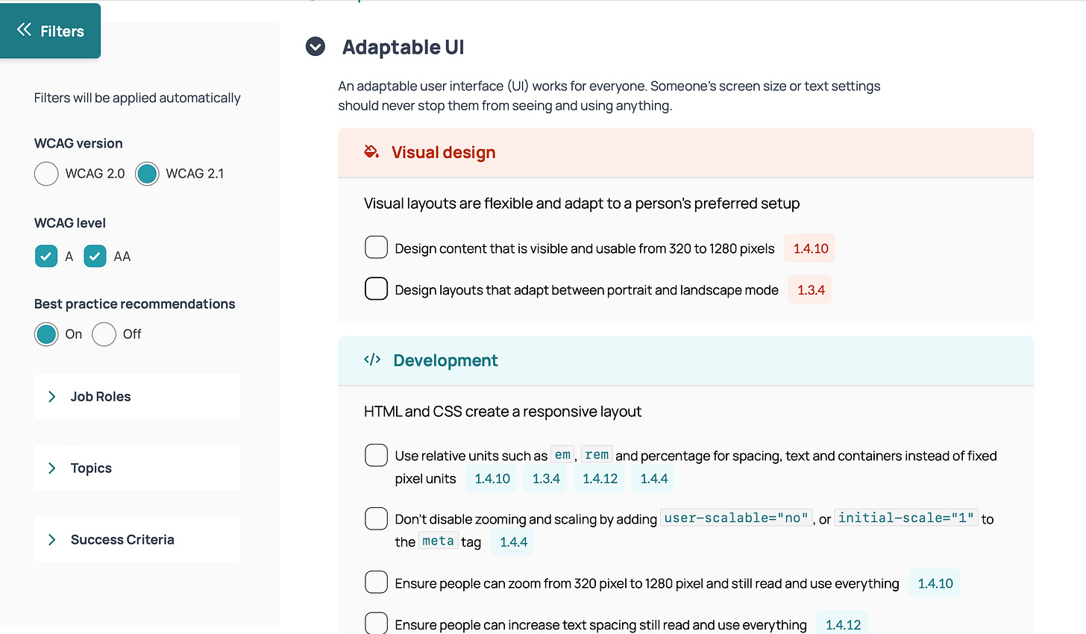The image size is (1086, 634).
Task: Collapse the Adaptable UI section chevron
Action: coord(316,47)
